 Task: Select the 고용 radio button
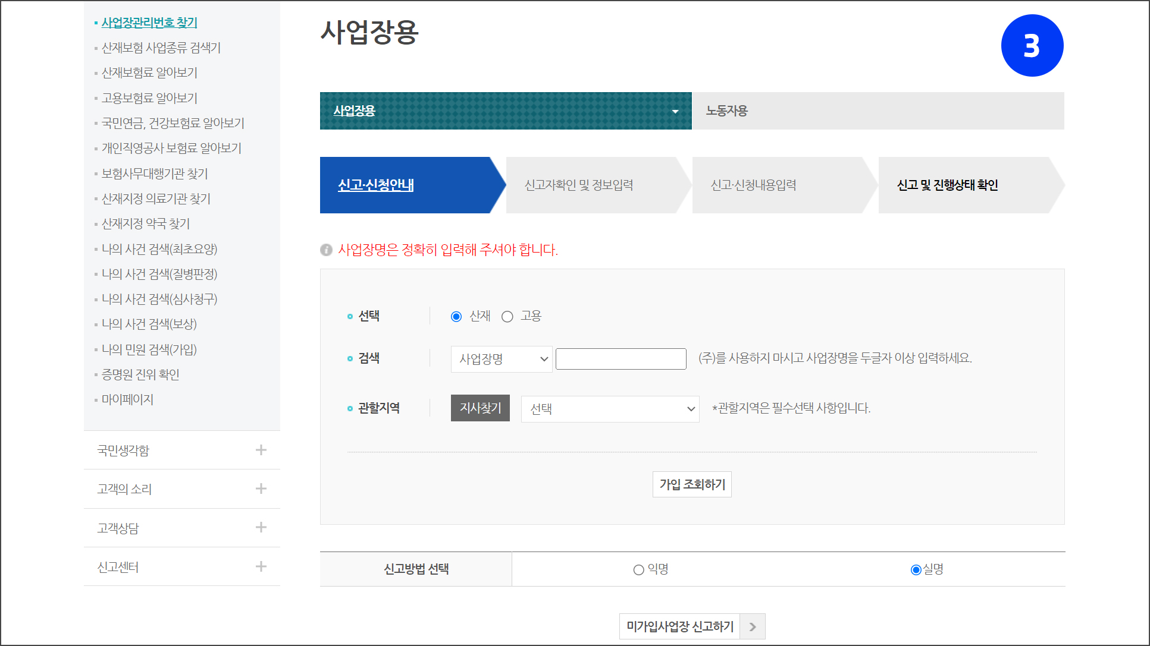tap(507, 317)
